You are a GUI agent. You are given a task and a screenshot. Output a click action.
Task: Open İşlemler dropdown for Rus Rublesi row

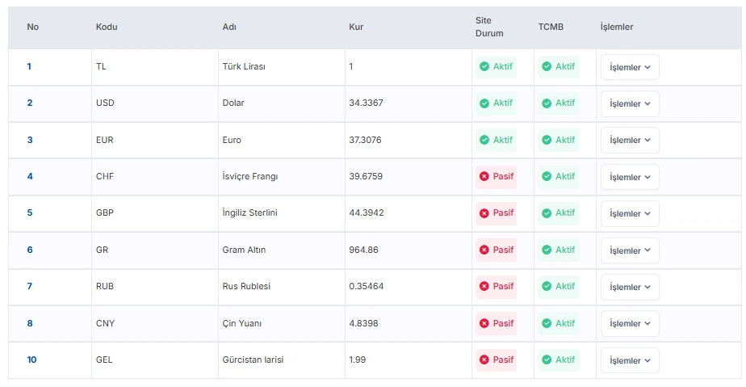pos(630,287)
